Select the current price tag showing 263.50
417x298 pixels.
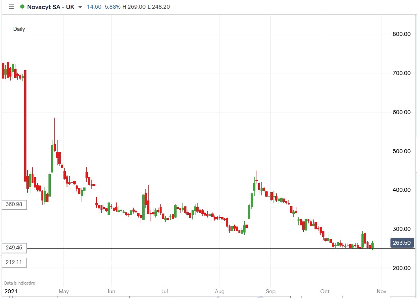pos(402,243)
